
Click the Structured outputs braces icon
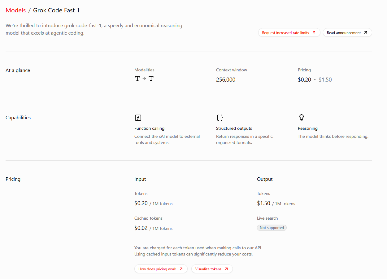pyautogui.click(x=220, y=118)
